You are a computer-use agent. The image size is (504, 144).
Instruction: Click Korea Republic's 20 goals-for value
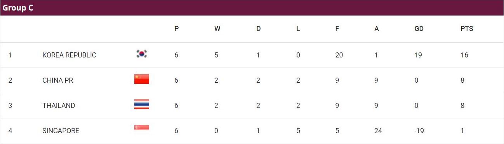pos(339,55)
